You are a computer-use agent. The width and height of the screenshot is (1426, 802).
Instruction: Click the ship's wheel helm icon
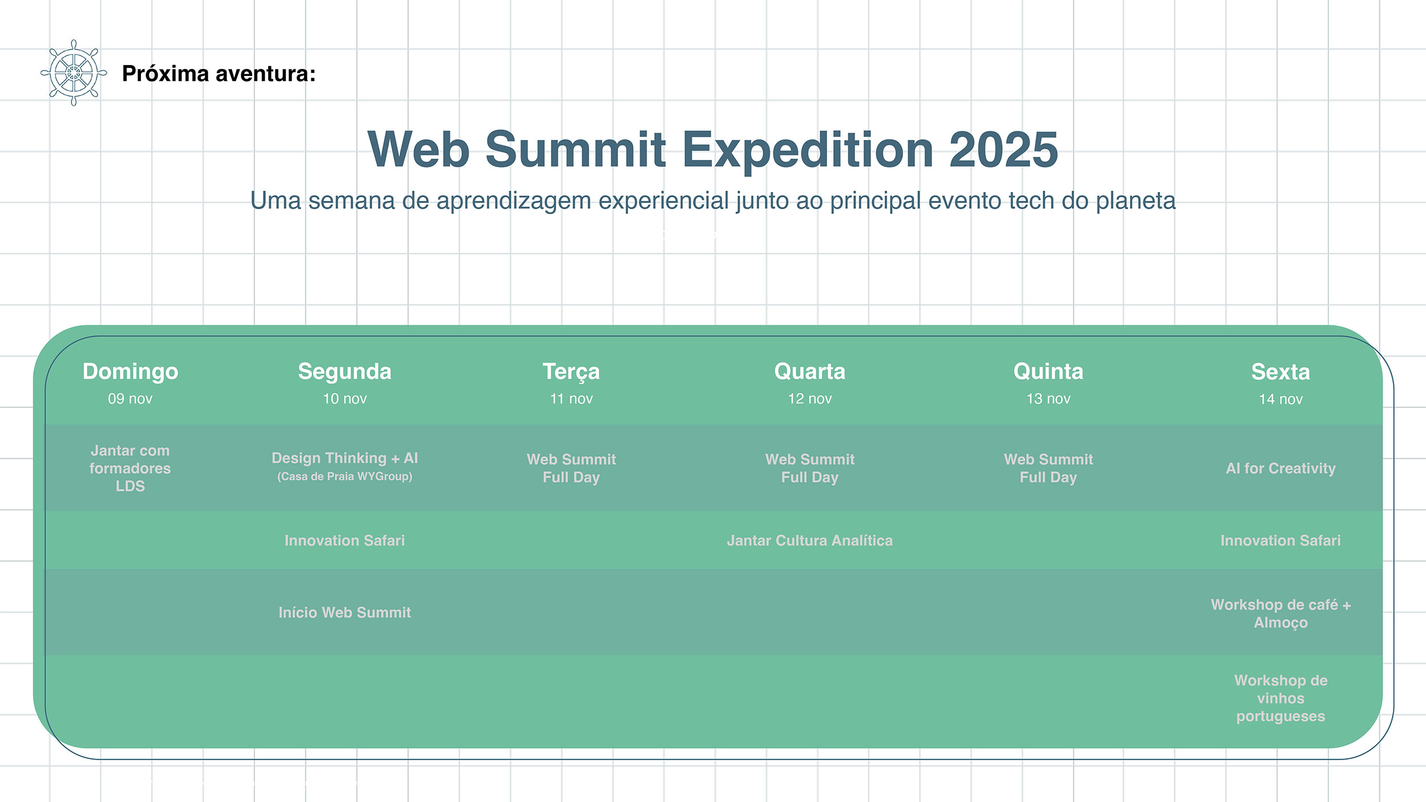point(74,73)
